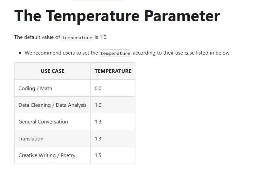Select Data Cleaning / Data Analysis cell
This screenshot has width=258, height=177.
52,105
